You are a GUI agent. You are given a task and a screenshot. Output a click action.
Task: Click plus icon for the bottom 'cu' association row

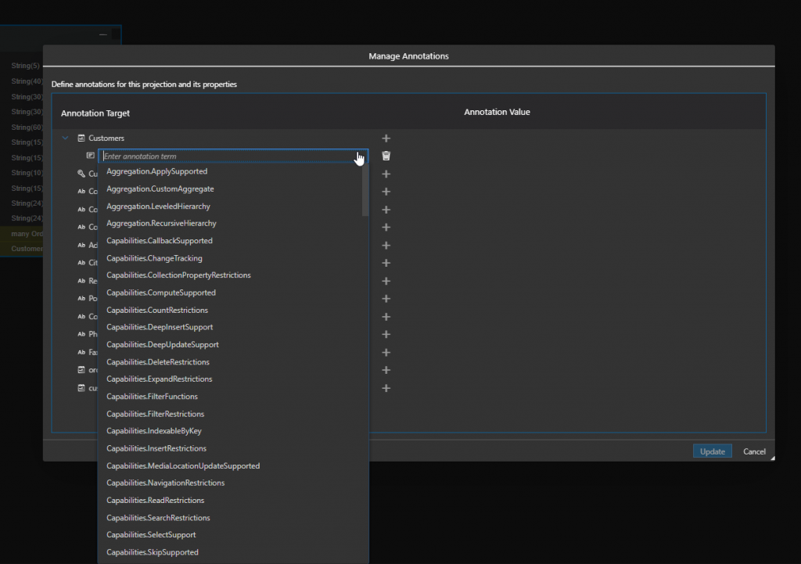[x=386, y=389]
